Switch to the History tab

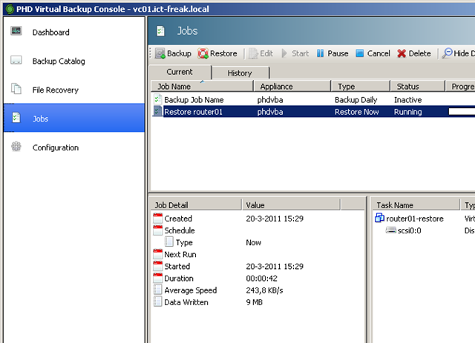pyautogui.click(x=239, y=73)
